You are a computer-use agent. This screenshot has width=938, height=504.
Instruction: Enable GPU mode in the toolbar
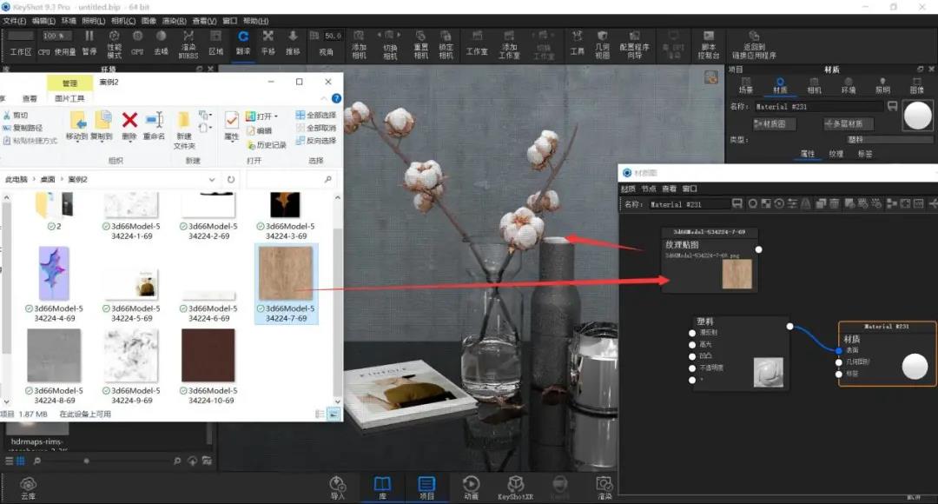[137, 43]
